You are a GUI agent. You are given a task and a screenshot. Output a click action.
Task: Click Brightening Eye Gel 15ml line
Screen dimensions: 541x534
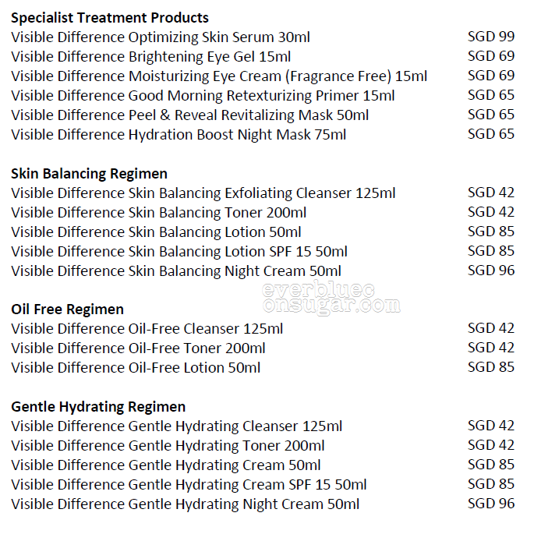click(150, 57)
